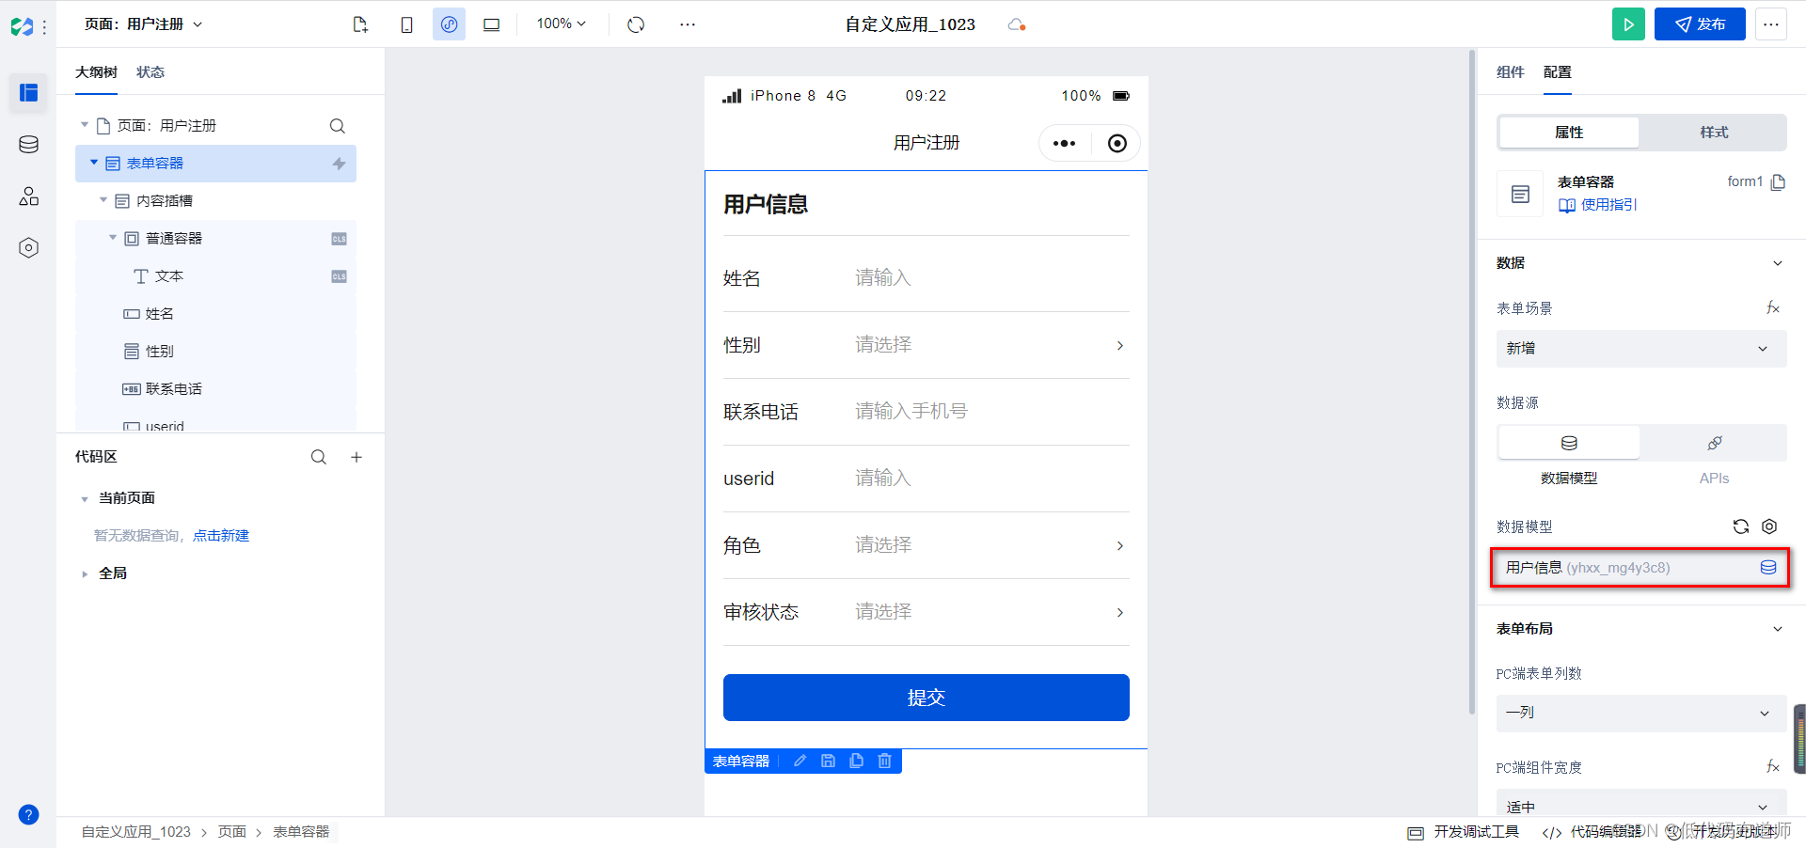Viewport: 1806px width, 848px height.
Task: Click the new page icon in the toolbar
Action: coord(360,24)
